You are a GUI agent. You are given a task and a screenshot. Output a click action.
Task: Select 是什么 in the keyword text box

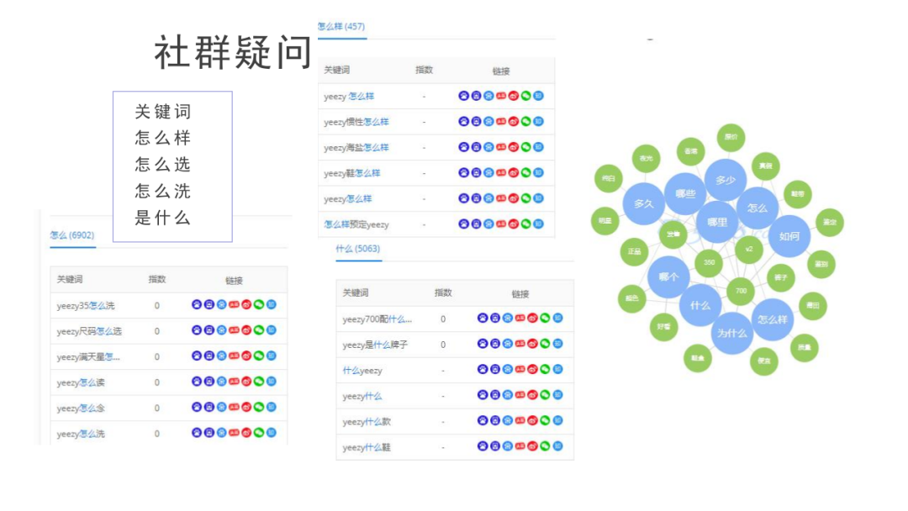click(163, 219)
